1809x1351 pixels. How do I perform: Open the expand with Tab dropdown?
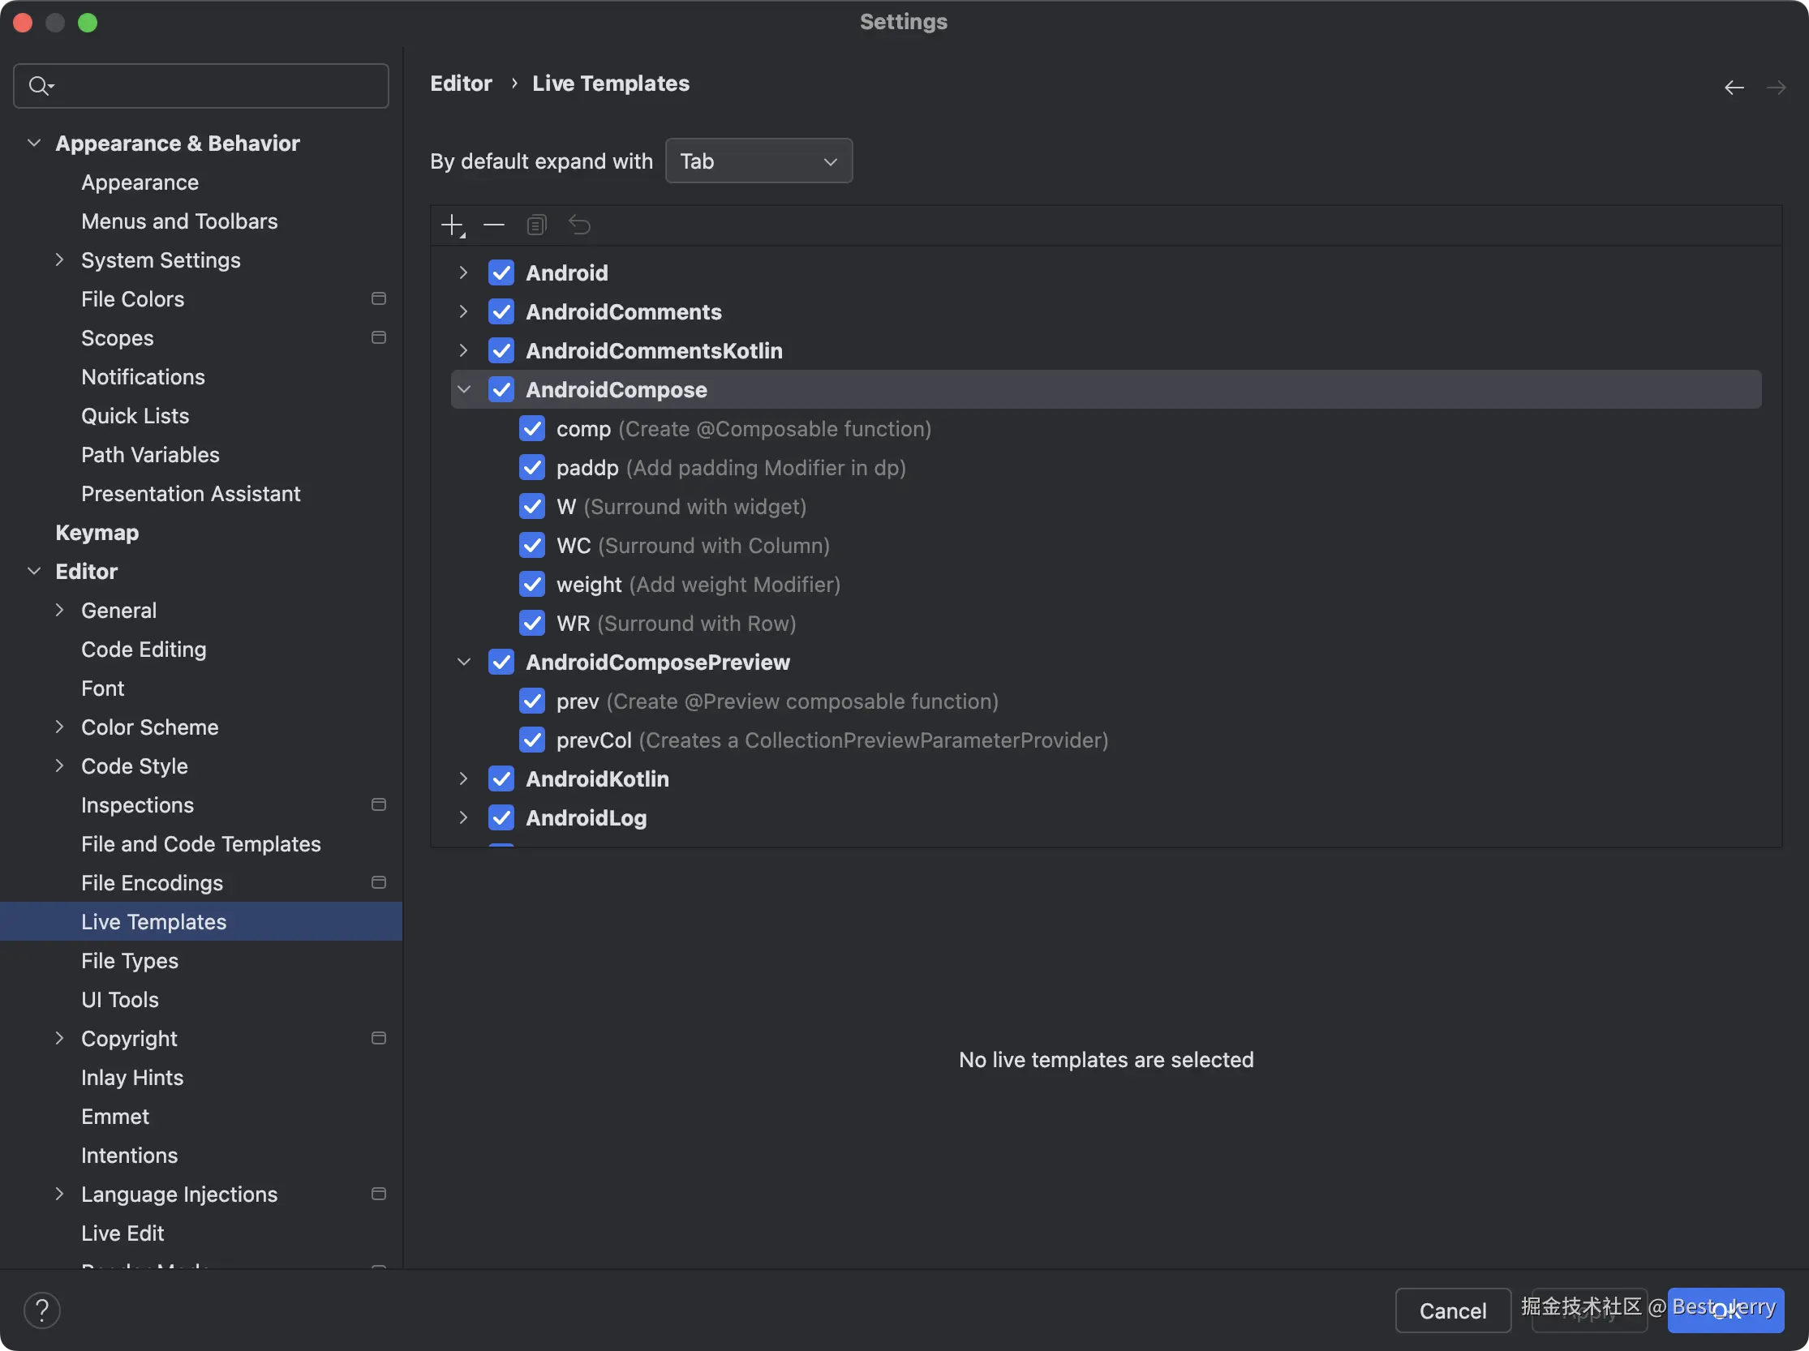pyautogui.click(x=758, y=161)
